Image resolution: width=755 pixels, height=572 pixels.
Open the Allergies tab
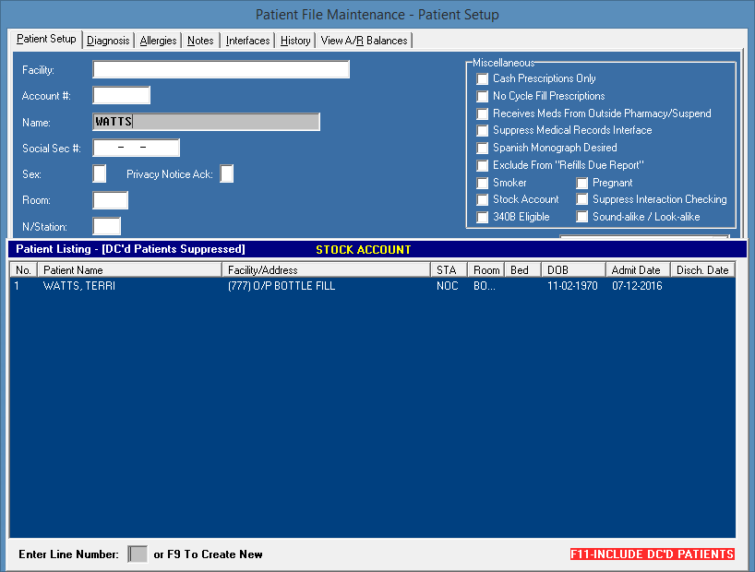click(158, 41)
